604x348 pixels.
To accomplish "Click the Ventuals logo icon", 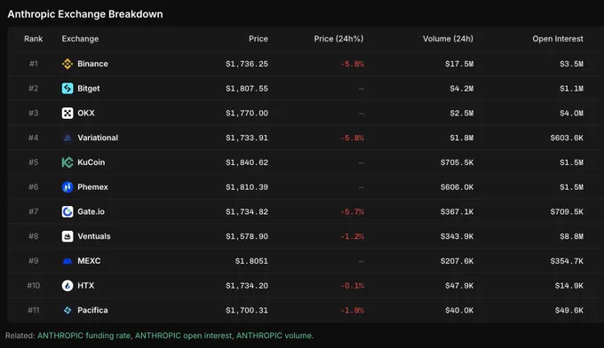I will click(x=68, y=236).
